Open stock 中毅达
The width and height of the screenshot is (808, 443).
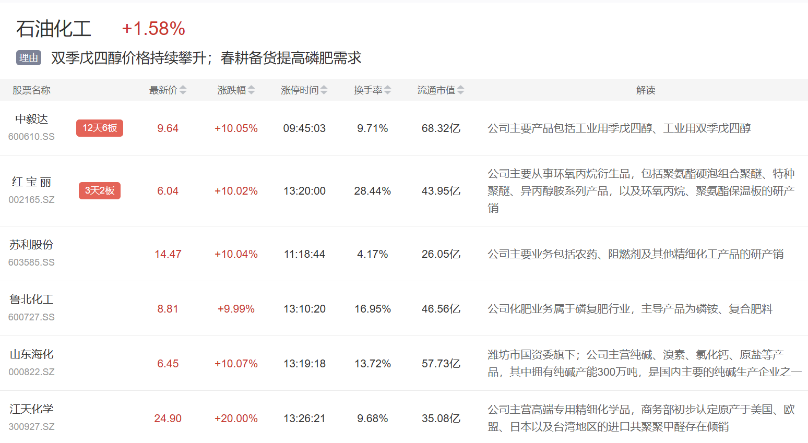pyautogui.click(x=31, y=119)
